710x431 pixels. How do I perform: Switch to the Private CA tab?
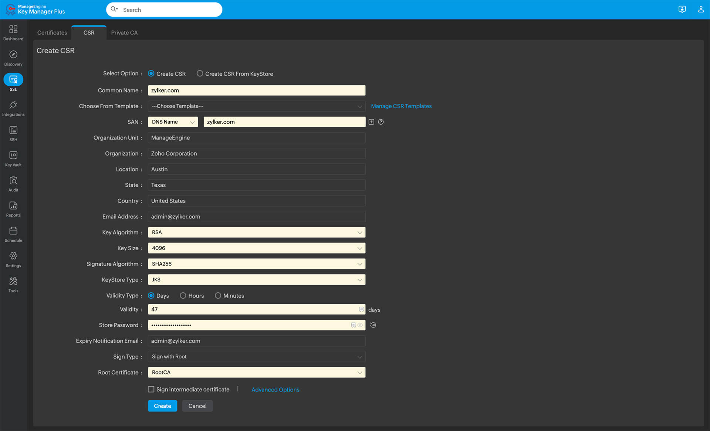(x=124, y=33)
